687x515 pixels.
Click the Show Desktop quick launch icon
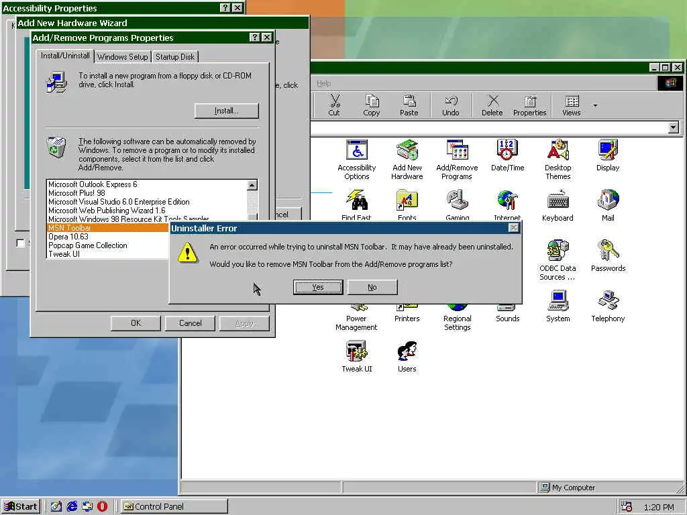point(56,507)
